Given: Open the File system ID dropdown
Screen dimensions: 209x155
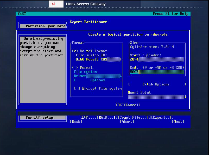Looking at the screenshot, I should point(121,59).
